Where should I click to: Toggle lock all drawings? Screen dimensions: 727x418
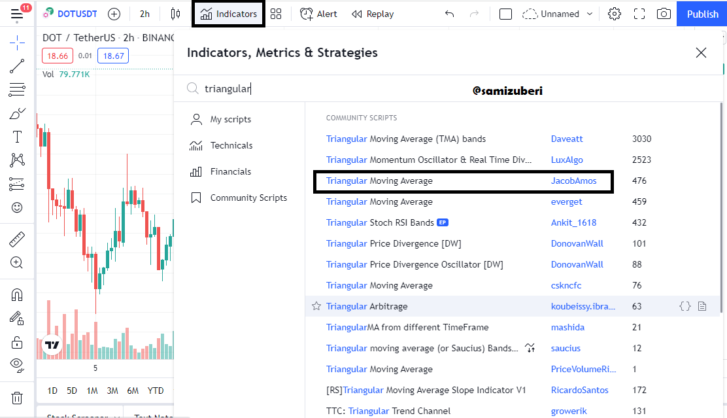[x=17, y=342]
